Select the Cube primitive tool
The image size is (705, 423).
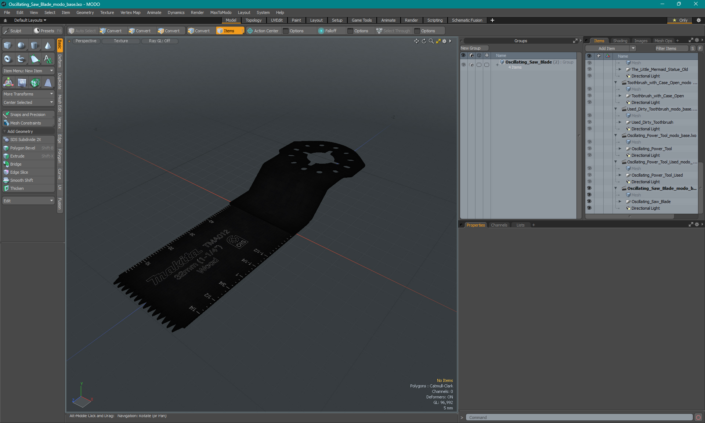[8, 46]
